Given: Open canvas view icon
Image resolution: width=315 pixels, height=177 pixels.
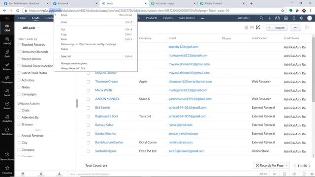Looking at the screenshot, I should pos(258,28).
